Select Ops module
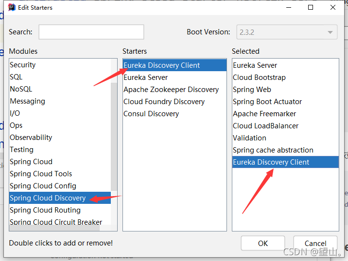This screenshot has width=348, height=261. (x=60, y=125)
